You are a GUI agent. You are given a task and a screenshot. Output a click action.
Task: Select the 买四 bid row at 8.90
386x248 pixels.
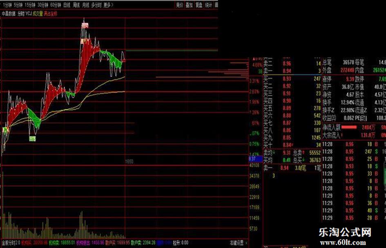292,101
